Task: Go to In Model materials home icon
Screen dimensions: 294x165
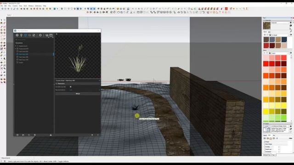Action: [270, 35]
